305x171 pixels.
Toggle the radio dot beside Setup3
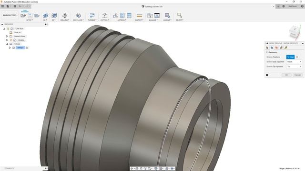27,47
